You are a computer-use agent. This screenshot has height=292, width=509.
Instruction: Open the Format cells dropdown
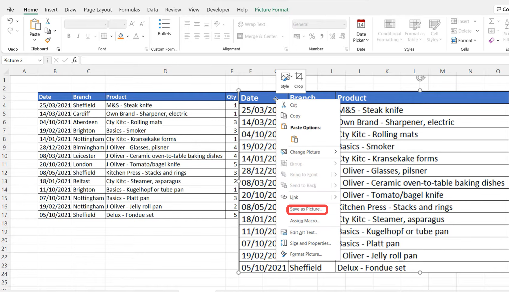click(x=463, y=41)
